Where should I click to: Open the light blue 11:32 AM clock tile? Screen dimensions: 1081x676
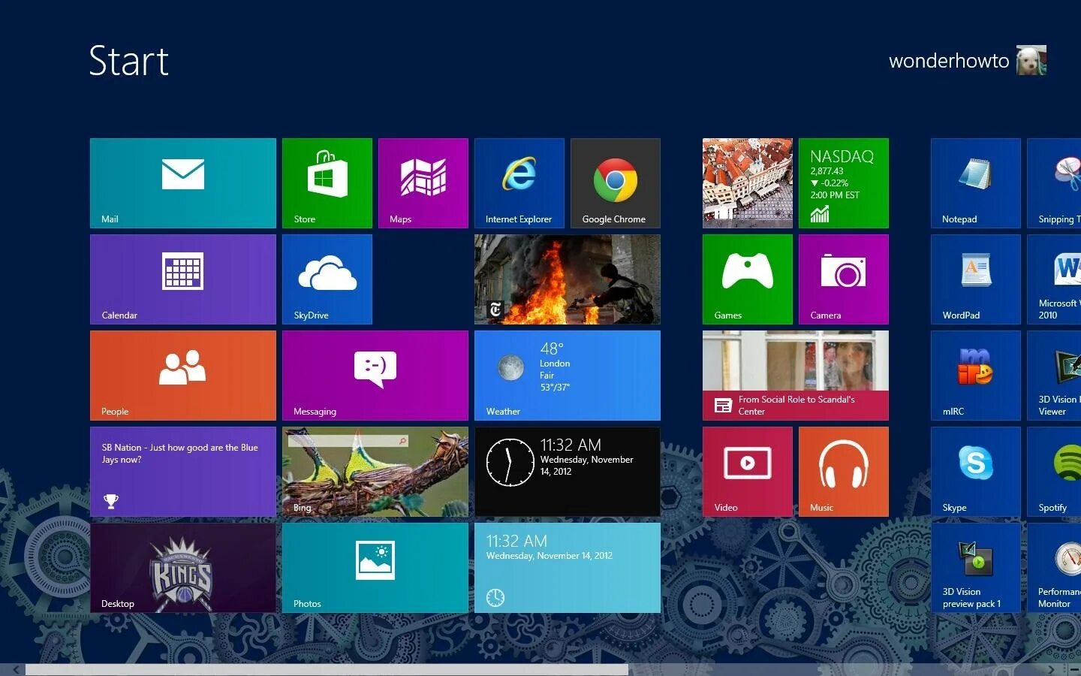568,568
